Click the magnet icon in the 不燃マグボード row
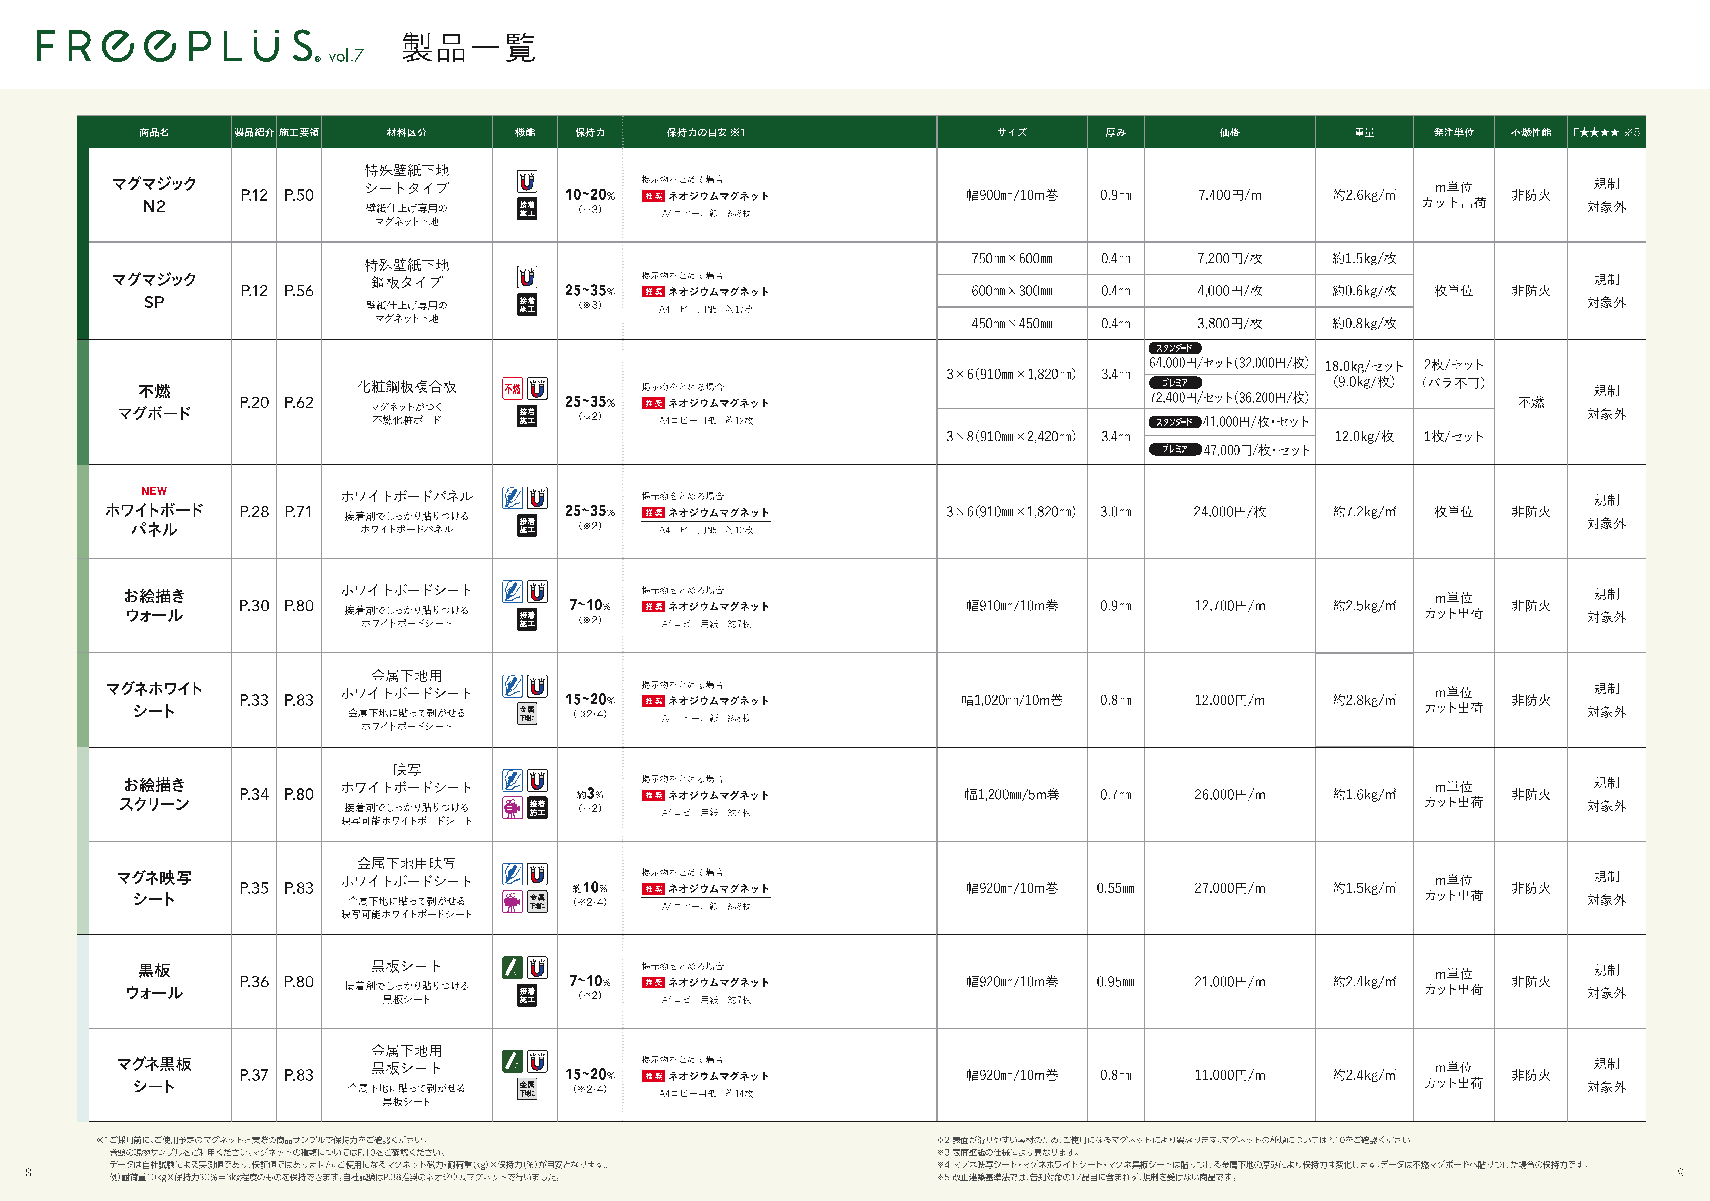This screenshot has height=1201, width=1710. tap(537, 388)
